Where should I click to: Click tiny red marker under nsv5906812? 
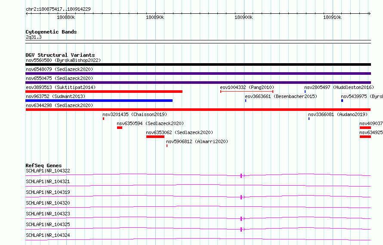coord(167,146)
